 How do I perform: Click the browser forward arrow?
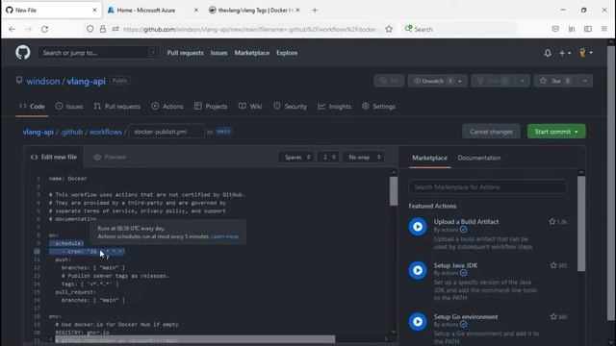28,29
